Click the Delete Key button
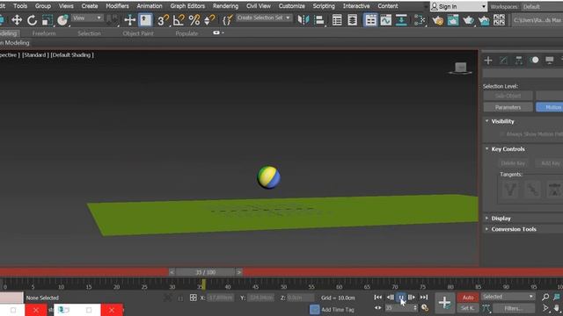The width and height of the screenshot is (563, 316). (x=513, y=163)
